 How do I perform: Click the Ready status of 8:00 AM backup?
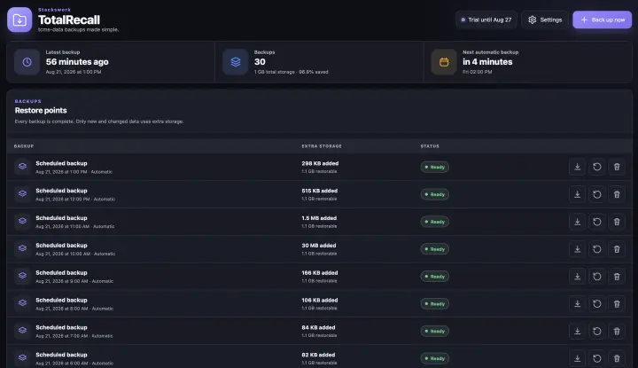click(434, 303)
